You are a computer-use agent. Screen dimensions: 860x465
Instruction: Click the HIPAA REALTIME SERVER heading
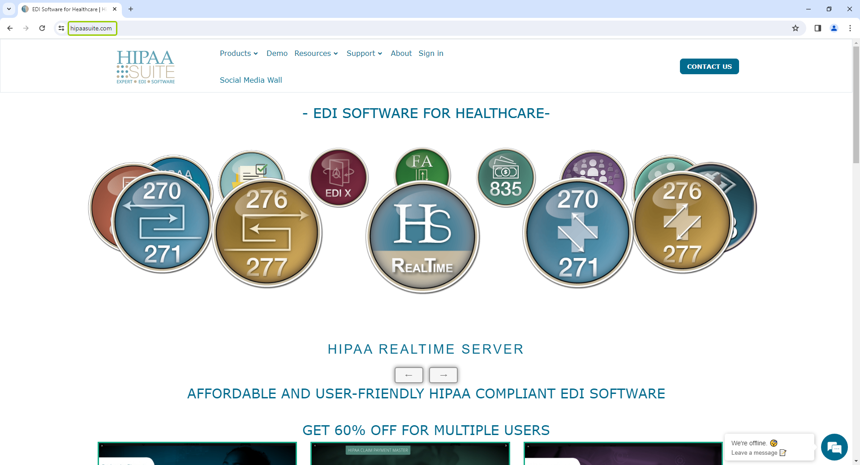click(426, 349)
